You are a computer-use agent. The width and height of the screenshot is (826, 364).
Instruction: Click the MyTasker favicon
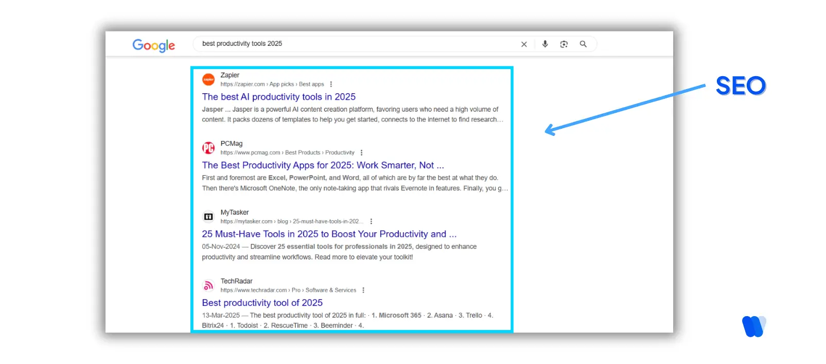tap(208, 217)
